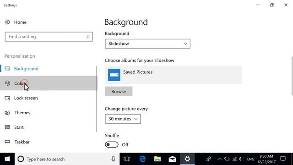Select the Saved Pictures album text

[x=138, y=72]
